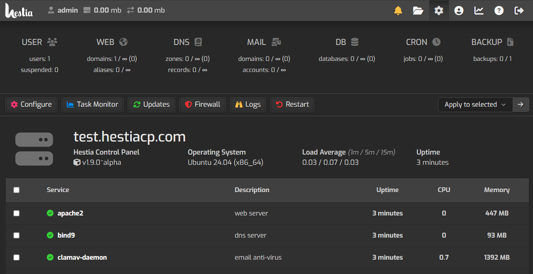The width and height of the screenshot is (533, 274).
Task: Click the cube icon beside v1.9.0~alpha
Action: (x=77, y=162)
